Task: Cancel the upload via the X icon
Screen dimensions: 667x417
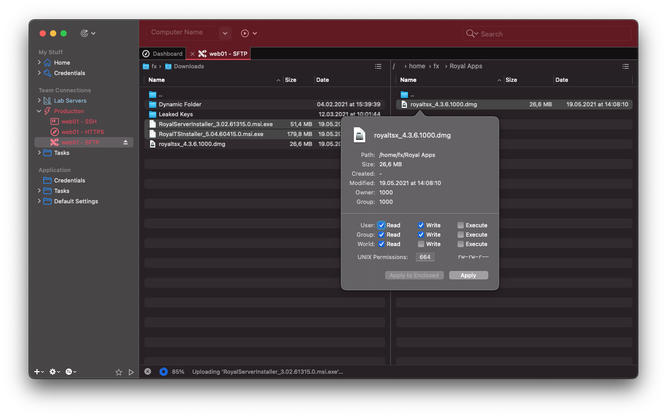Action: 147,371
